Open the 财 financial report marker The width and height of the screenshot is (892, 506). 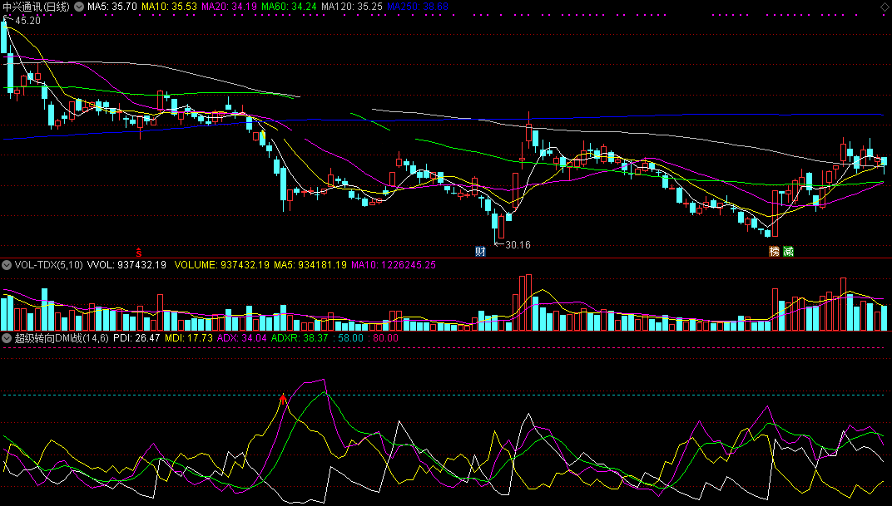(x=480, y=251)
